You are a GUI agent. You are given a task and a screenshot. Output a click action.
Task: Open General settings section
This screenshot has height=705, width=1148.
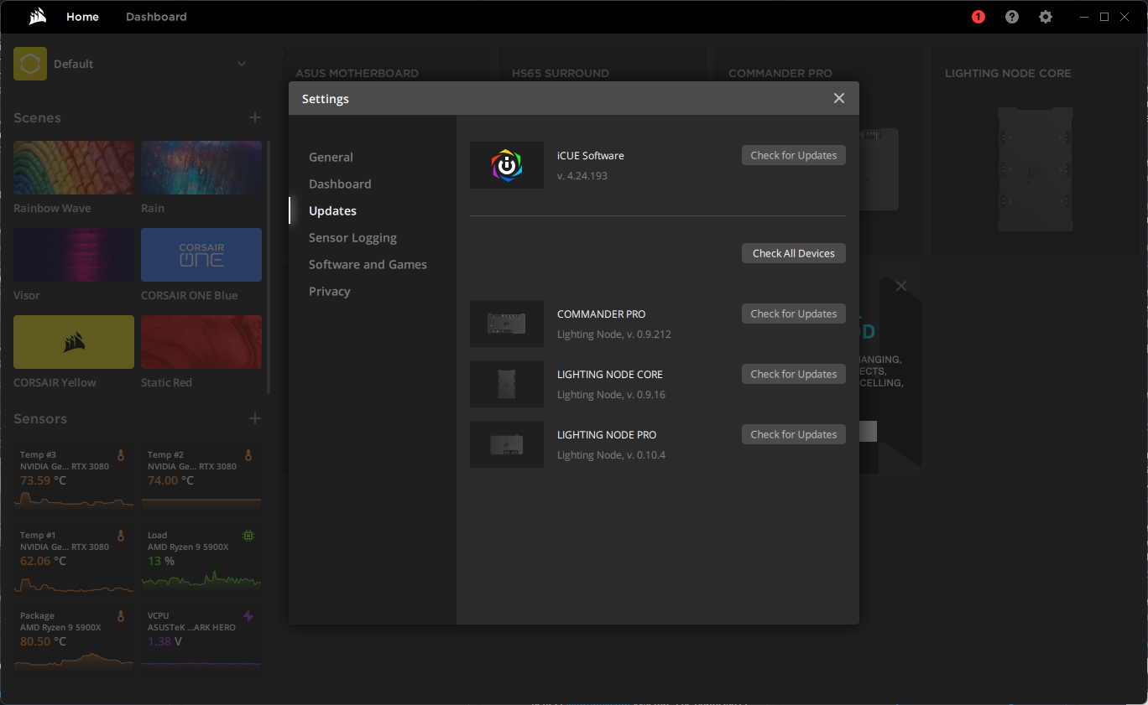click(x=331, y=157)
